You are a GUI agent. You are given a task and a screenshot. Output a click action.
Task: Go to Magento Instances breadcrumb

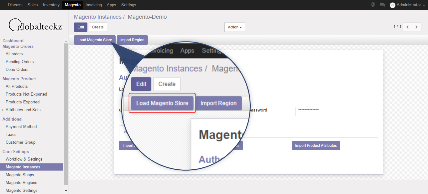point(98,17)
